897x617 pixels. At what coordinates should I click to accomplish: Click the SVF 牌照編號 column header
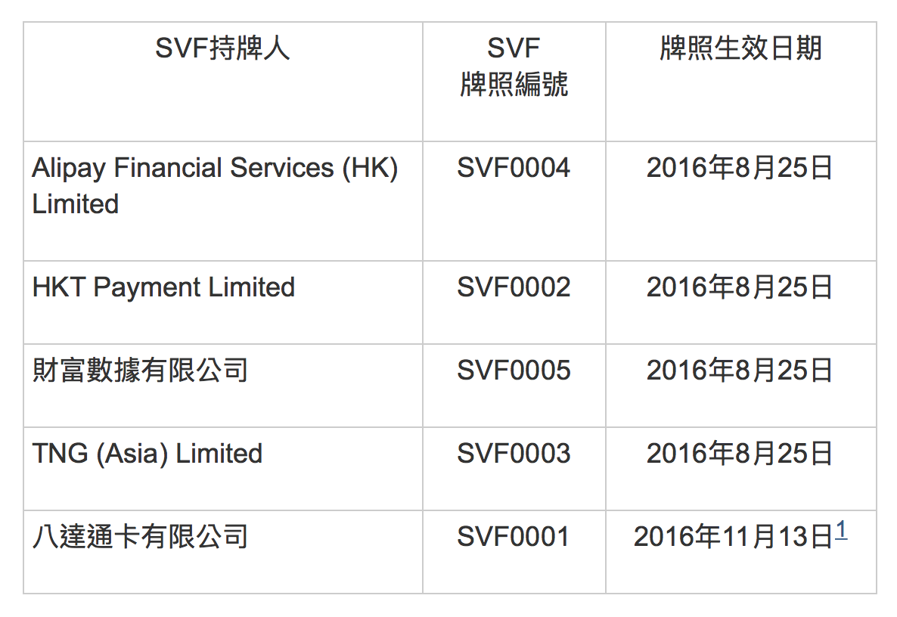click(x=514, y=67)
